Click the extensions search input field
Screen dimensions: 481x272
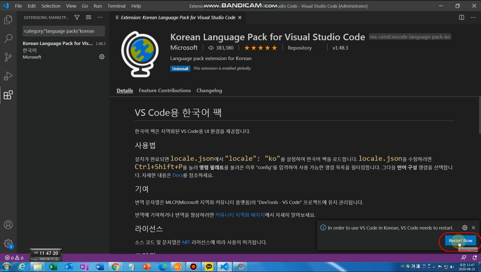[64, 31]
